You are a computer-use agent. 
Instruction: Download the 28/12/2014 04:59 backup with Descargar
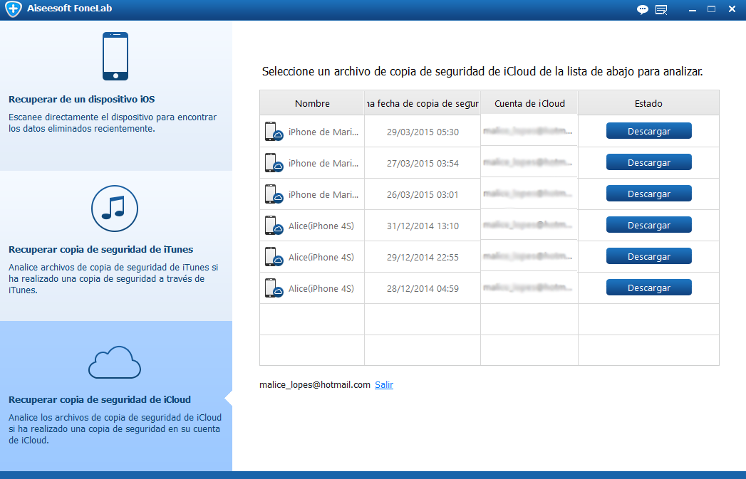click(x=648, y=288)
